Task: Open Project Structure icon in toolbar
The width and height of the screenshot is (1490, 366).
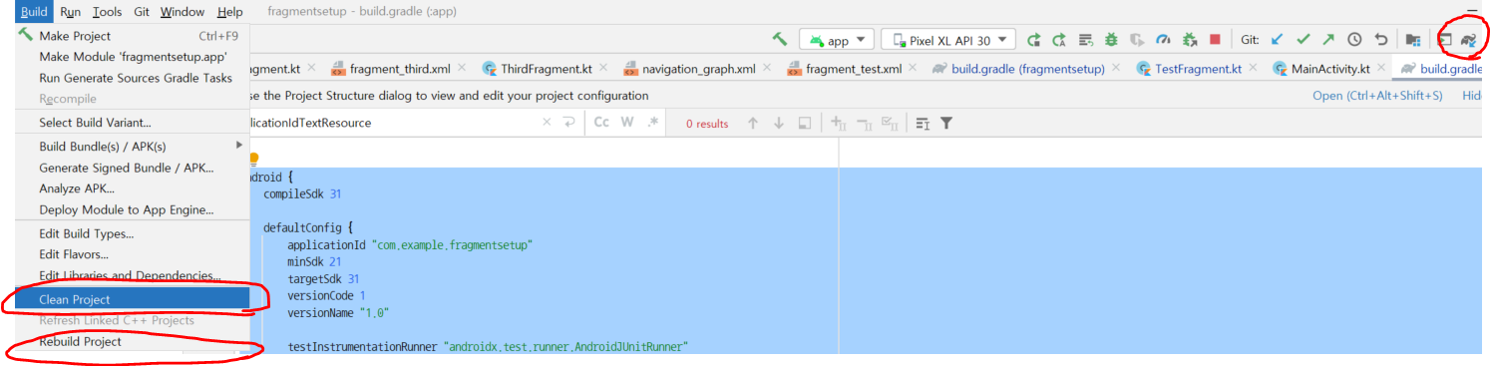Action: tap(1412, 40)
